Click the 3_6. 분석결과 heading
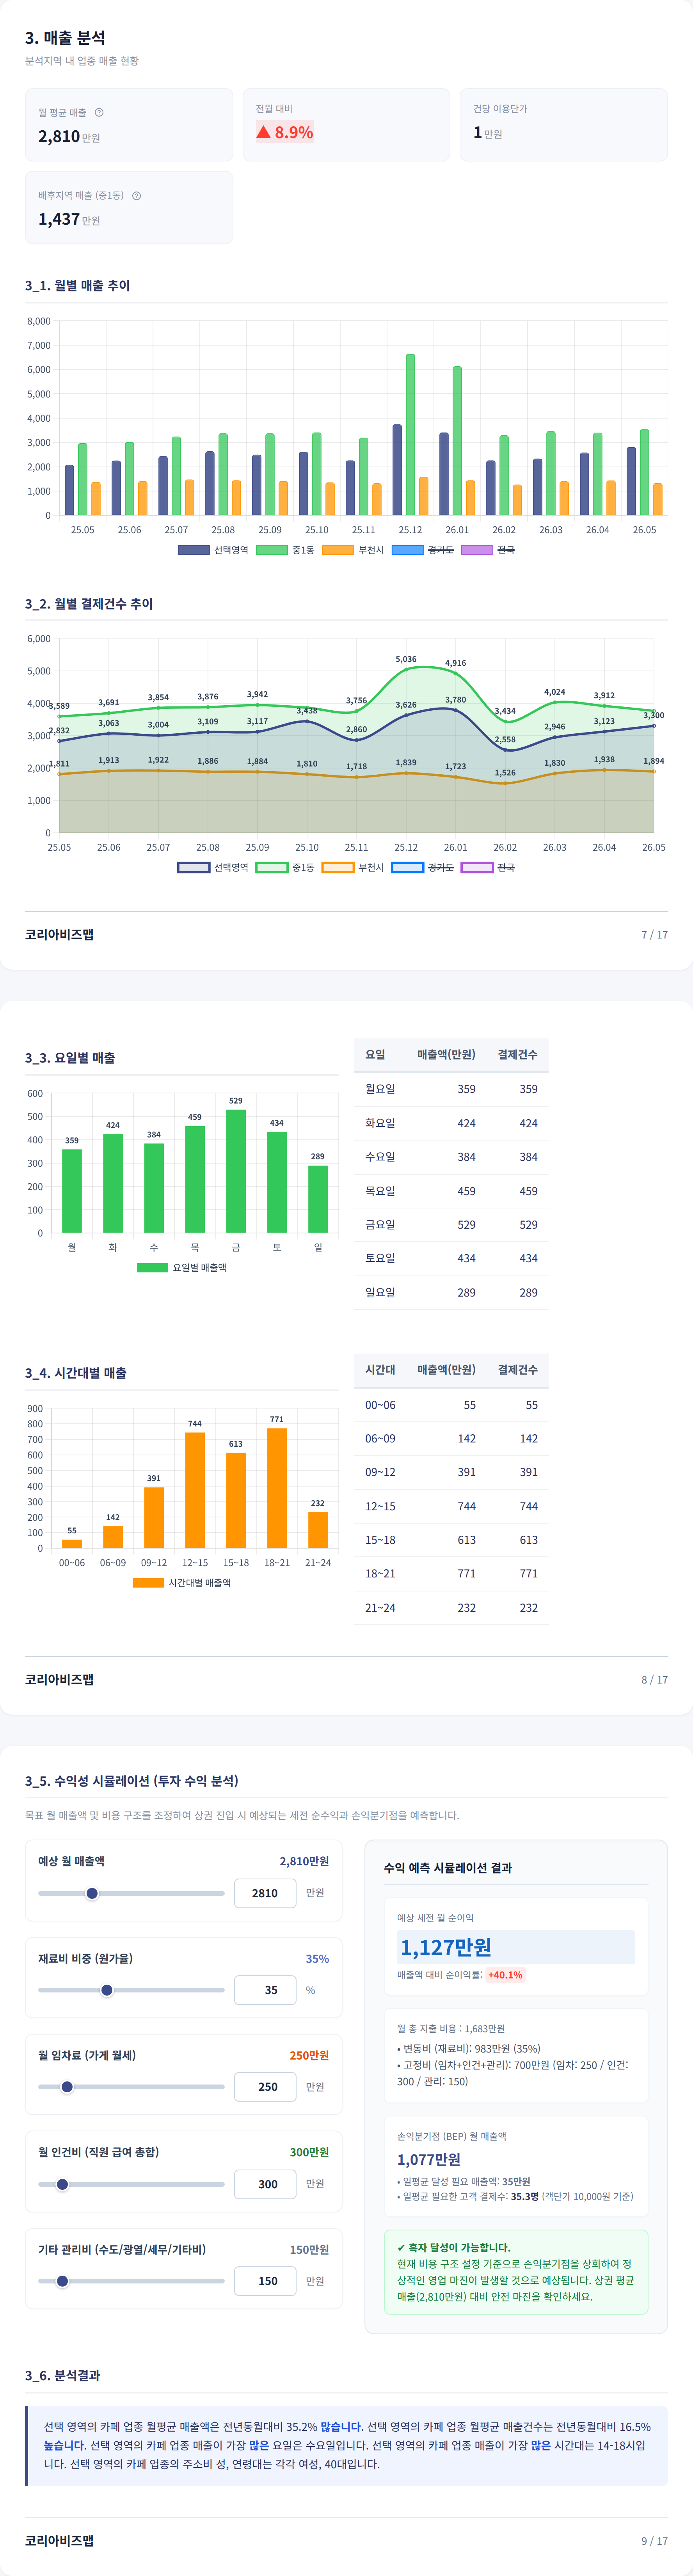Screen dimensions: 693x2576 [x=62, y=2375]
